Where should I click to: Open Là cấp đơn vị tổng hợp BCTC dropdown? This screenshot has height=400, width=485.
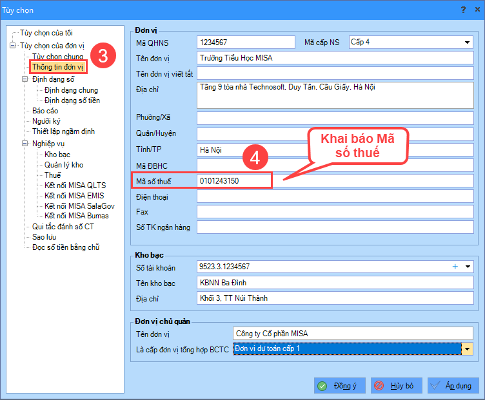(x=468, y=348)
